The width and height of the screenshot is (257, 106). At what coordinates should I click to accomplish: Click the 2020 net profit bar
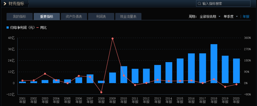[x=236, y=71]
